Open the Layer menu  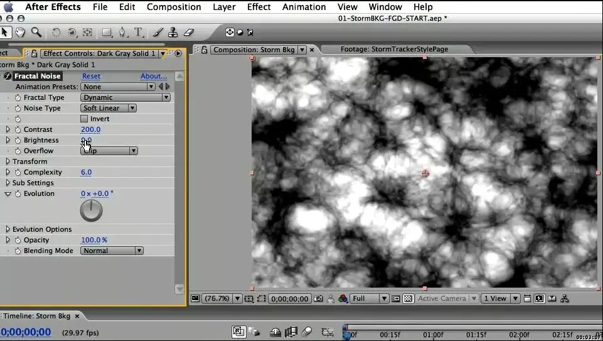click(x=224, y=7)
